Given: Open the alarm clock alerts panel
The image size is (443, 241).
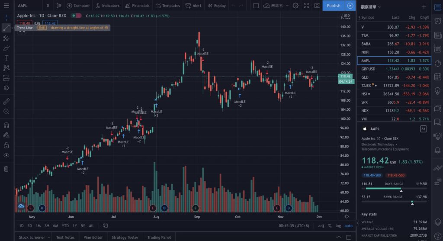Looking at the screenshot, I should click(437, 21).
